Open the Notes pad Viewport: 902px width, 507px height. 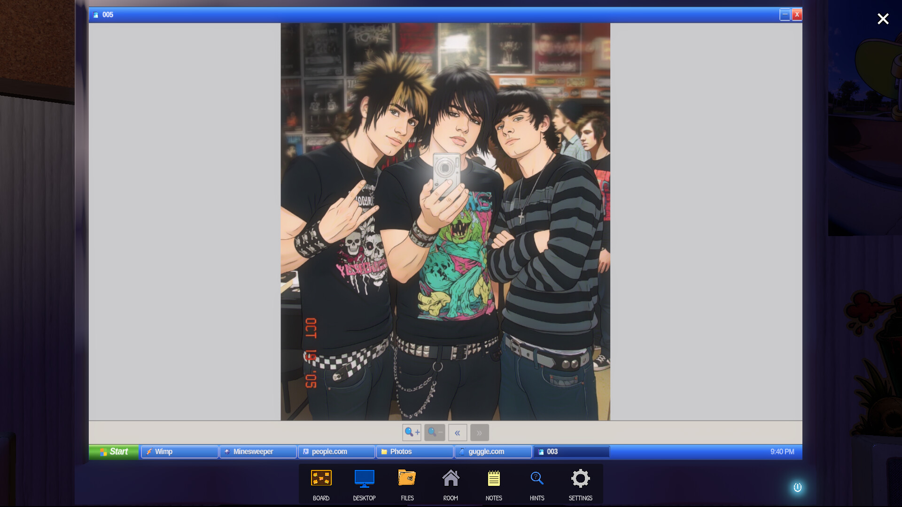pyautogui.click(x=494, y=484)
